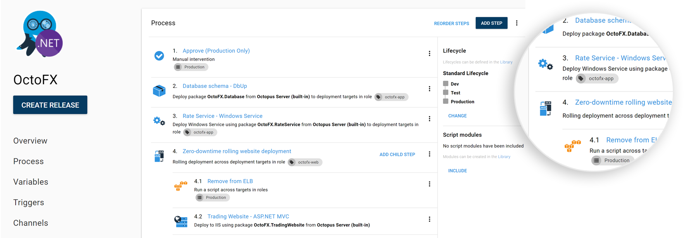The width and height of the screenshot is (689, 238).
Task: Open Triggers in the sidebar
Action: tap(29, 203)
